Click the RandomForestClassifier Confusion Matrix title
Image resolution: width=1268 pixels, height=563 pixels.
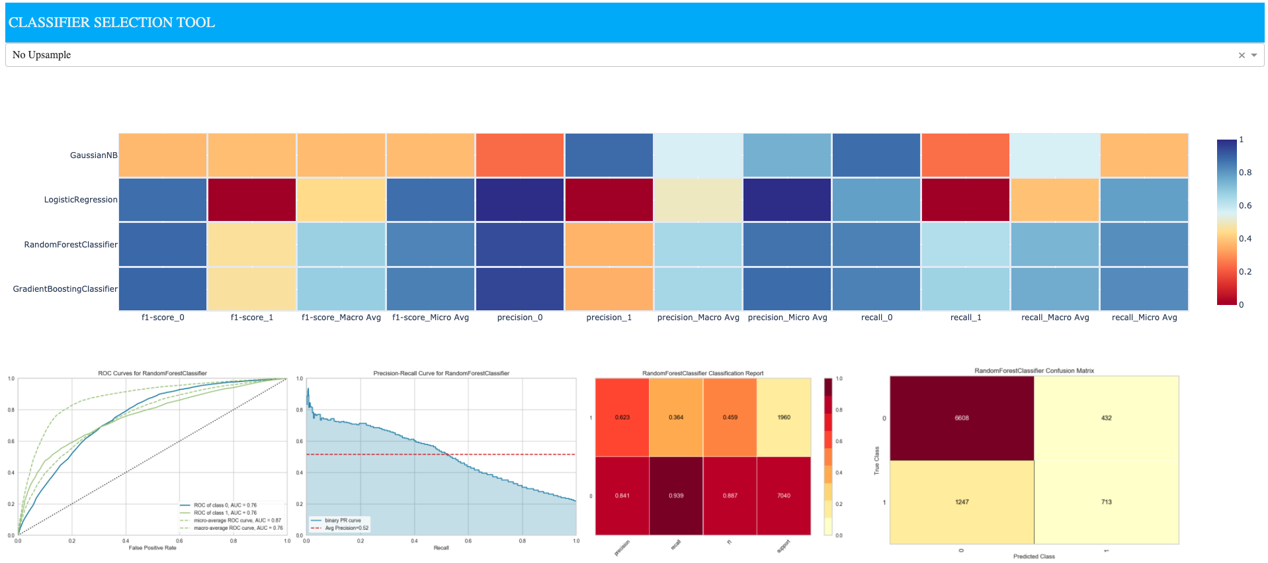(x=1034, y=370)
